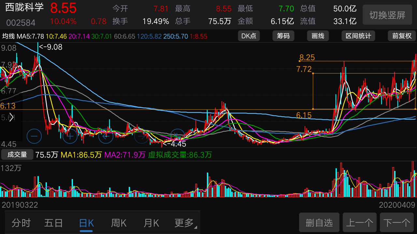Go to next stock 下一个
This screenshot has width=417, height=234.
coord(397,223)
